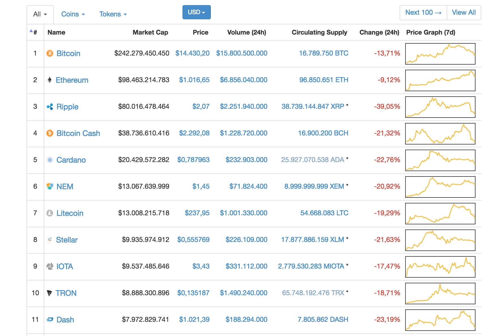Click the Litecoin logo icon
The width and height of the screenshot is (501, 336).
click(x=50, y=213)
